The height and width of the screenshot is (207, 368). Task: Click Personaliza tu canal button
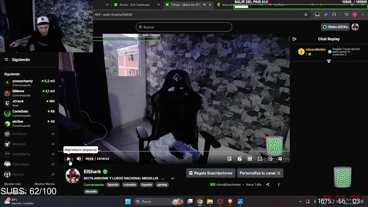point(260,173)
